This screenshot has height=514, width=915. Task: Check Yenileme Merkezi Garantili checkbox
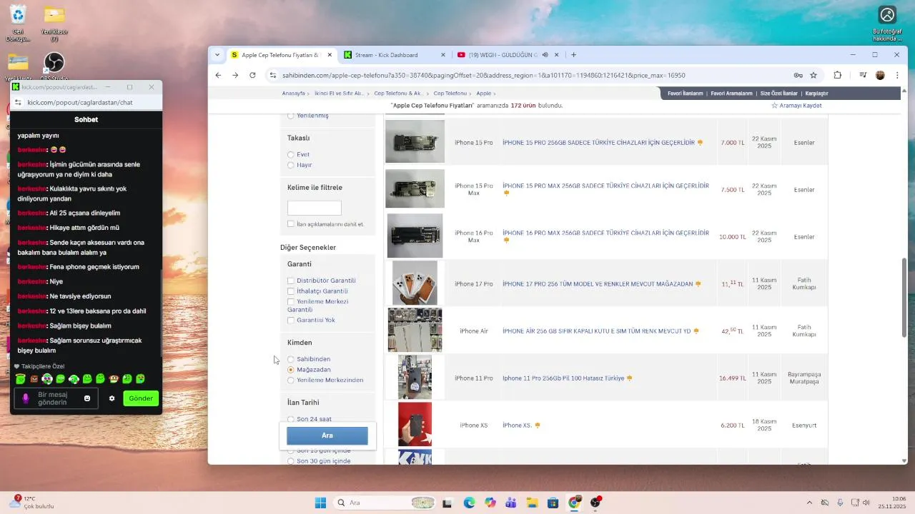click(291, 302)
